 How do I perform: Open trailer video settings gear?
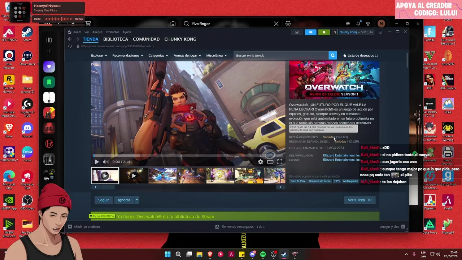261,162
